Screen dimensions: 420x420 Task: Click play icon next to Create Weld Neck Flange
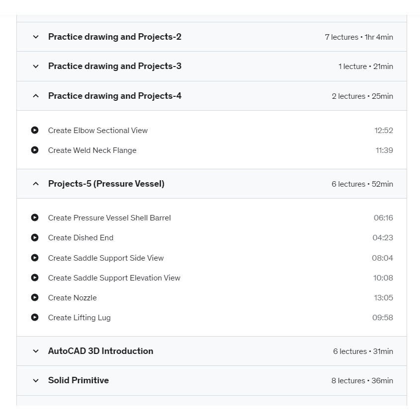click(x=35, y=150)
